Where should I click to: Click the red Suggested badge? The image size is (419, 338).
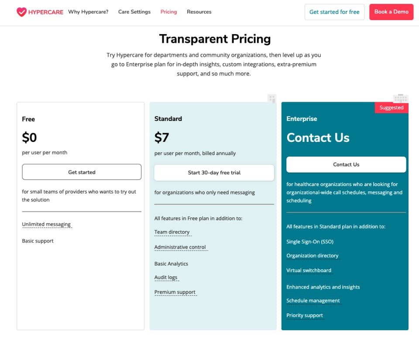tap(391, 108)
